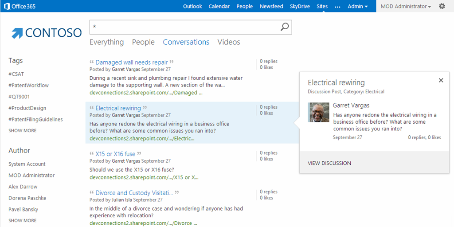Switch to the Everything search tab

pos(106,42)
